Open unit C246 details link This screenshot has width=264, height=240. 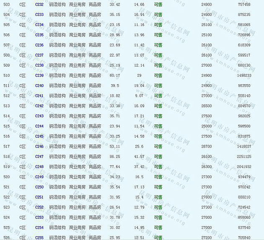pyautogui.click(x=39, y=147)
